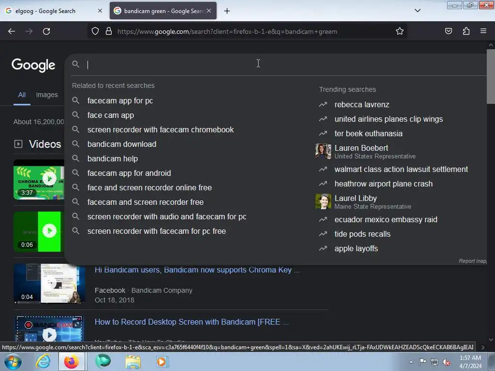Click the browser Back arrow button
The height and width of the screenshot is (371, 495).
(x=12, y=31)
